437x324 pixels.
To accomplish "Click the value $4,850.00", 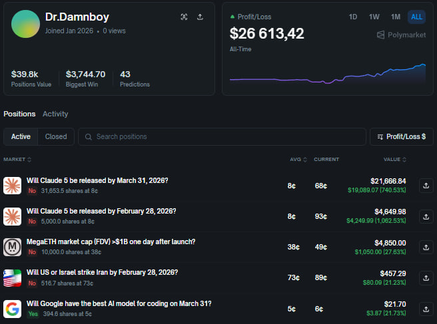I will pyautogui.click(x=390, y=243).
